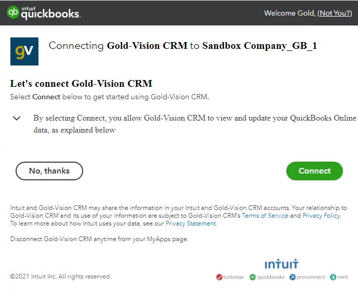Open the Terms of Service link

click(265, 216)
